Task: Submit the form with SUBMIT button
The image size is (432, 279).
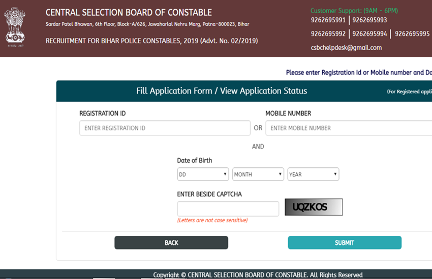Action: [x=345, y=242]
